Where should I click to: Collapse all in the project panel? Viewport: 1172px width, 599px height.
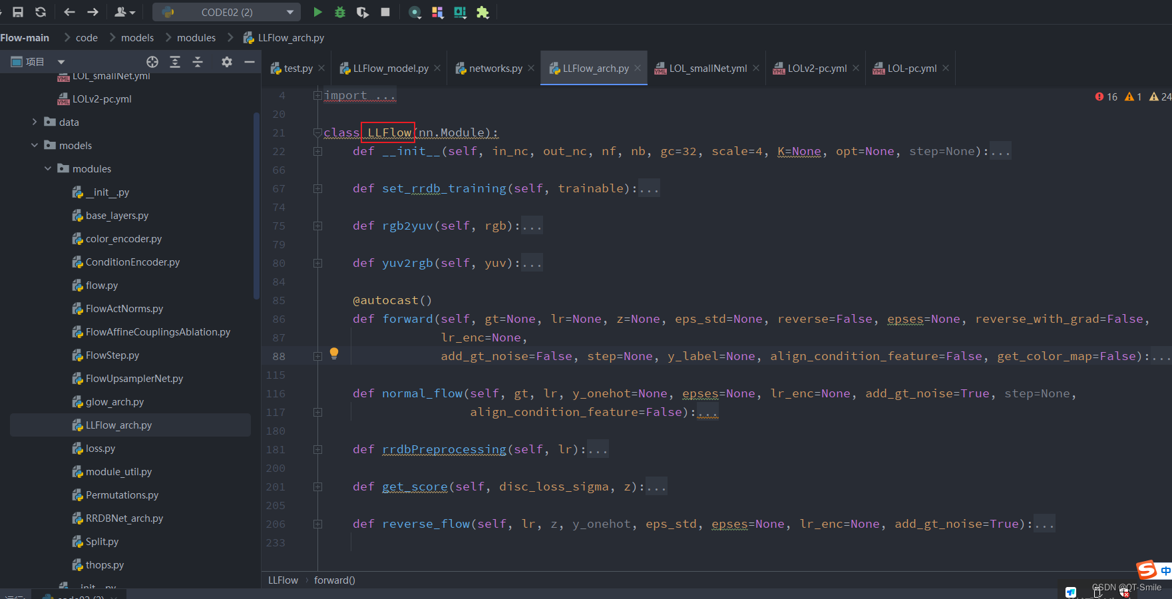(198, 62)
